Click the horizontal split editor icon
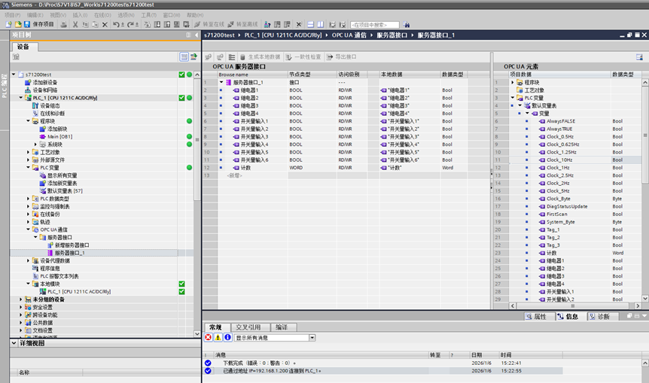Image resolution: width=649 pixels, height=383 pixels. click(310, 24)
